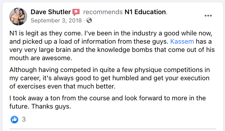
Task: Open the three-dot post options menu
Action: [x=208, y=16]
